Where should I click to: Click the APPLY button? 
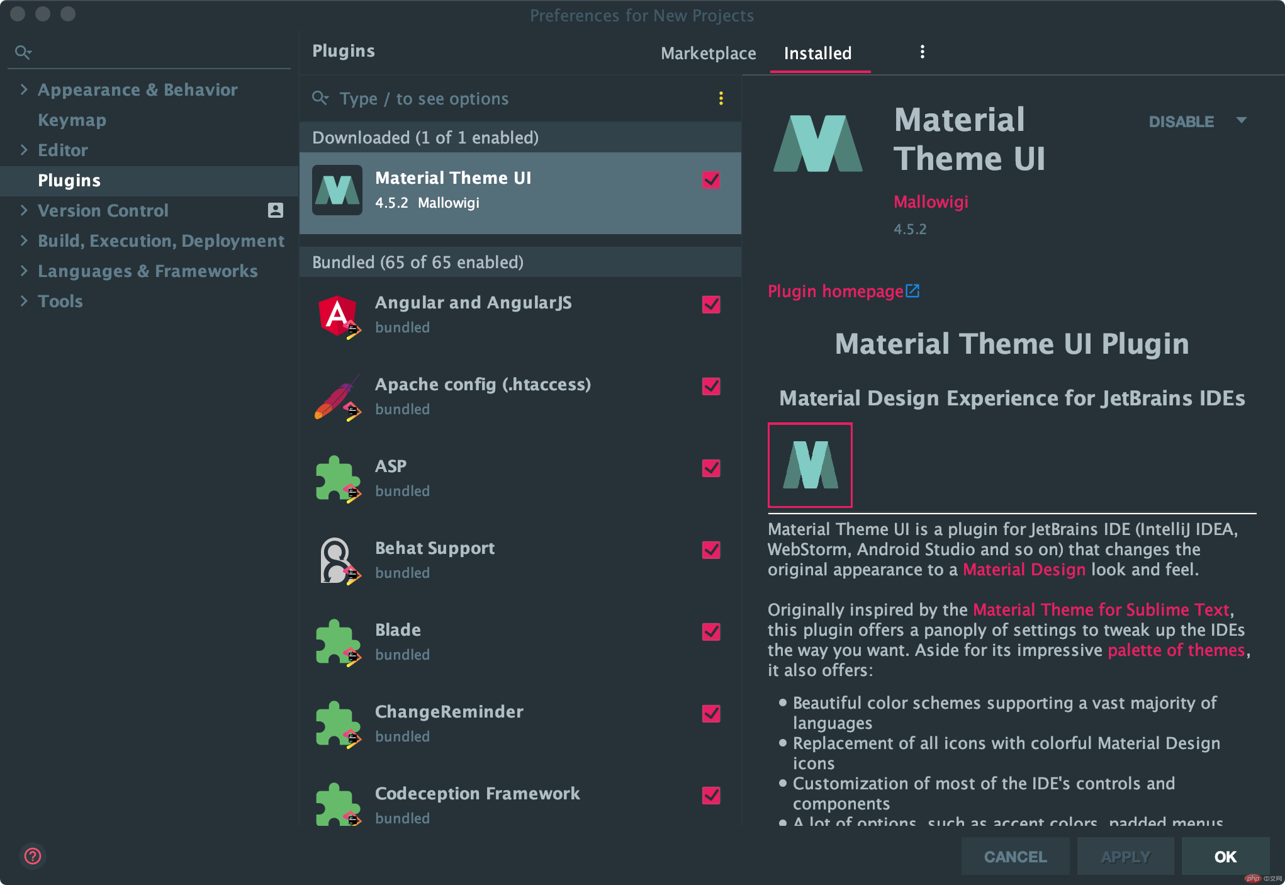[1125, 857]
